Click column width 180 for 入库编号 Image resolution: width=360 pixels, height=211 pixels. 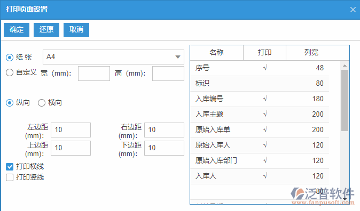pos(318,99)
